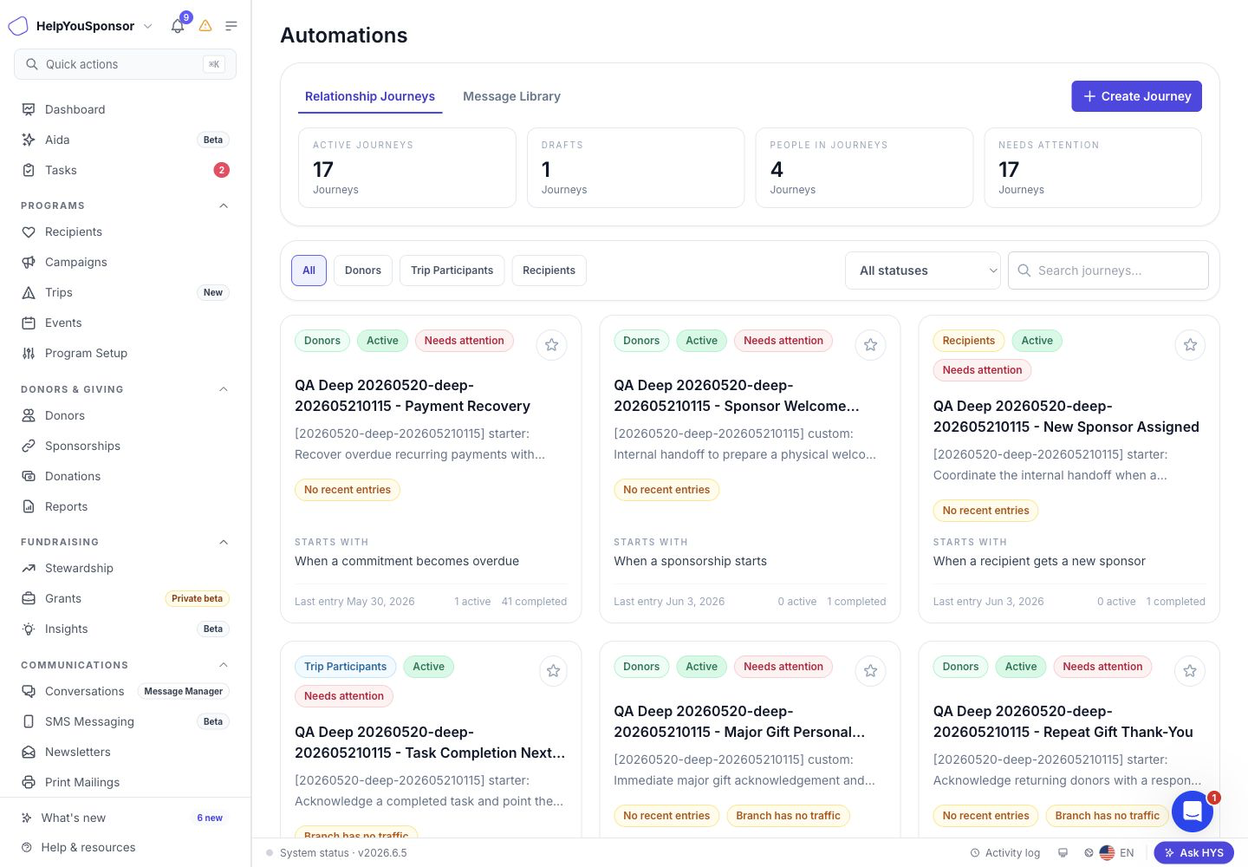
Task: Switch to the Message Library tab
Action: [x=511, y=96]
